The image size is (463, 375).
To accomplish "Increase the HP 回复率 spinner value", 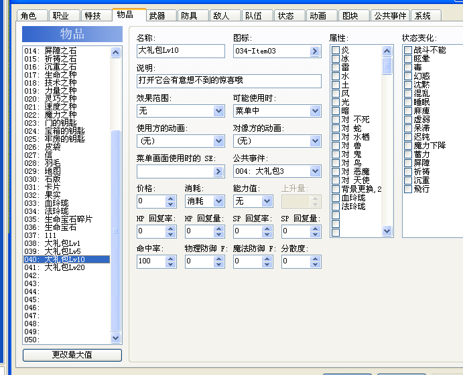I will (x=170, y=229).
